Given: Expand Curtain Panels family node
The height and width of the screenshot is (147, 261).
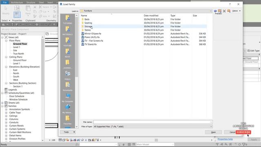Looking at the screenshot, I should coord(6,126).
